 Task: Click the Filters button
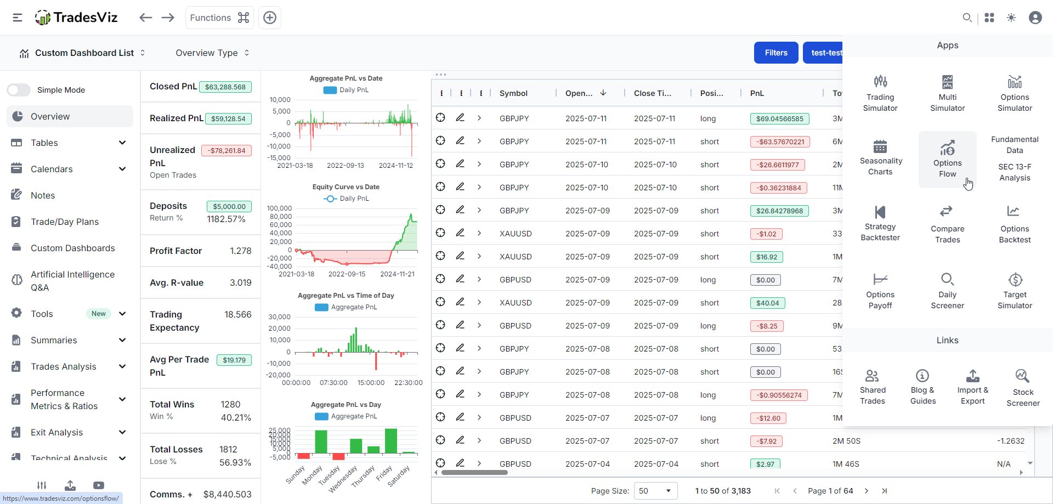tap(776, 53)
